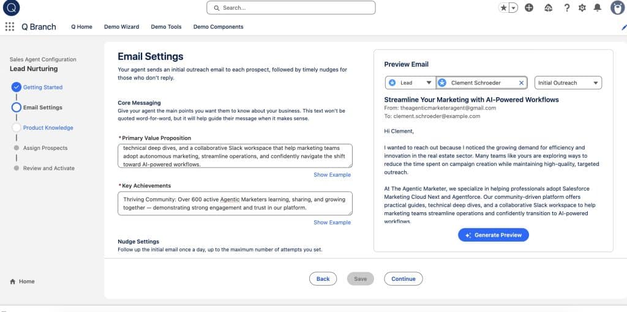Open the App Launcher grid icon
Screen dimensions: 627x312
(x=10, y=27)
